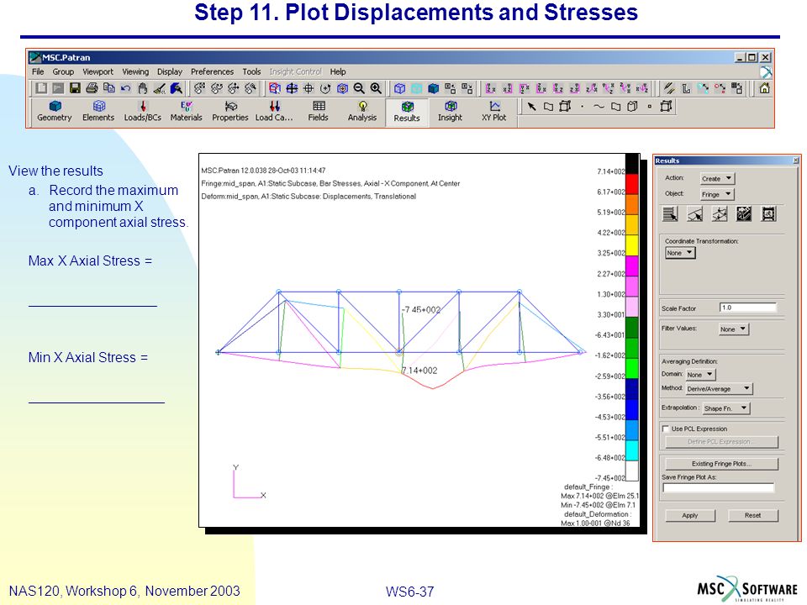Click the hand Abort icon

tap(143, 88)
